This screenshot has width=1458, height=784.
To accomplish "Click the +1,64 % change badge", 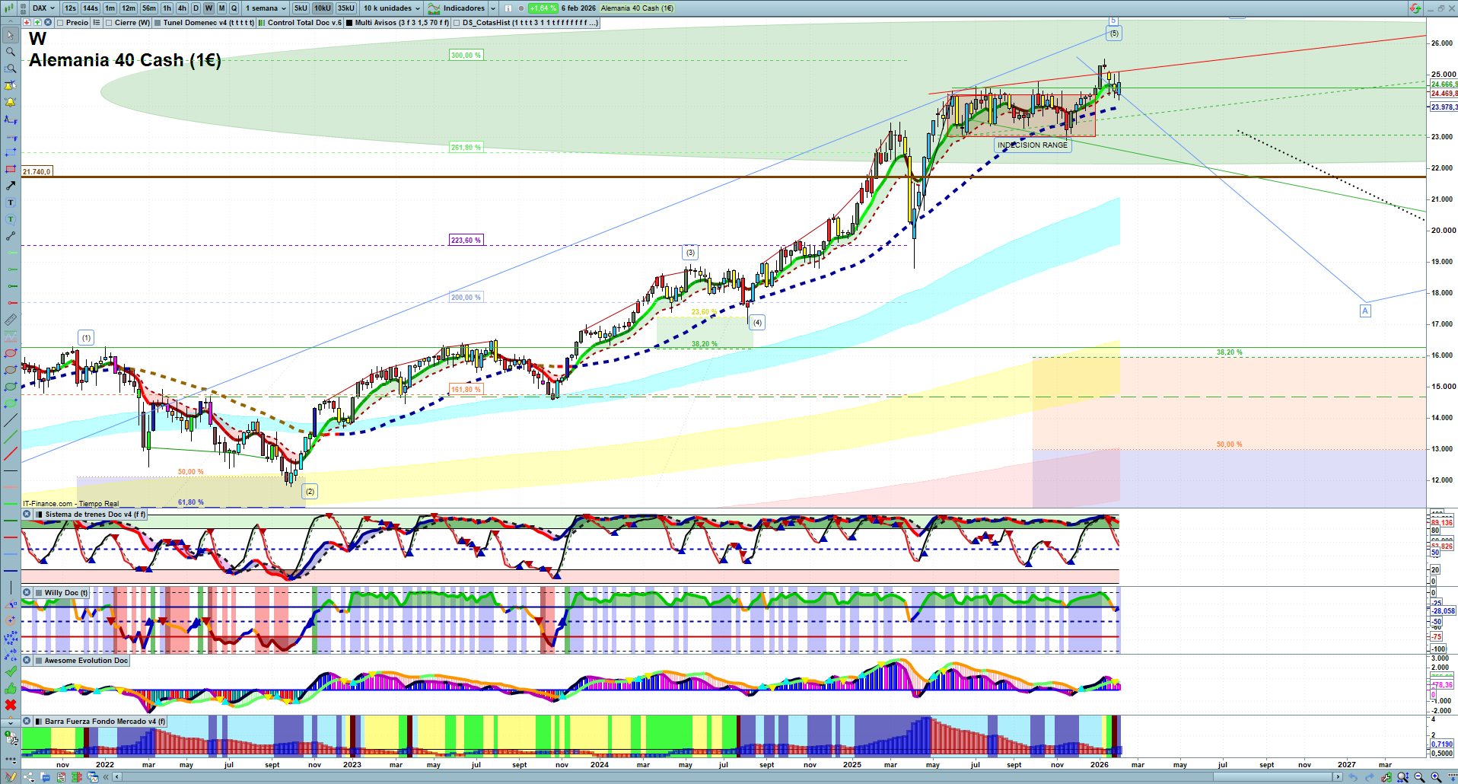I will (543, 8).
